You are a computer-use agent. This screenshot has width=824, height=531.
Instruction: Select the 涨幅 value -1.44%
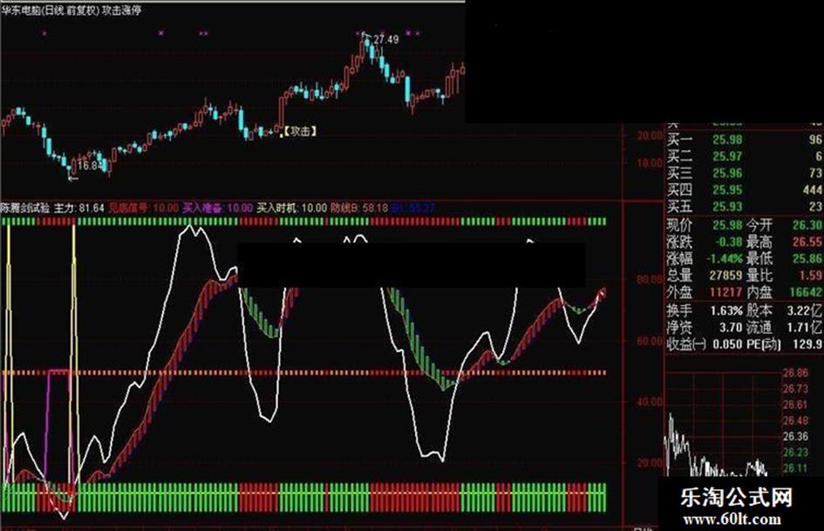click(x=724, y=259)
